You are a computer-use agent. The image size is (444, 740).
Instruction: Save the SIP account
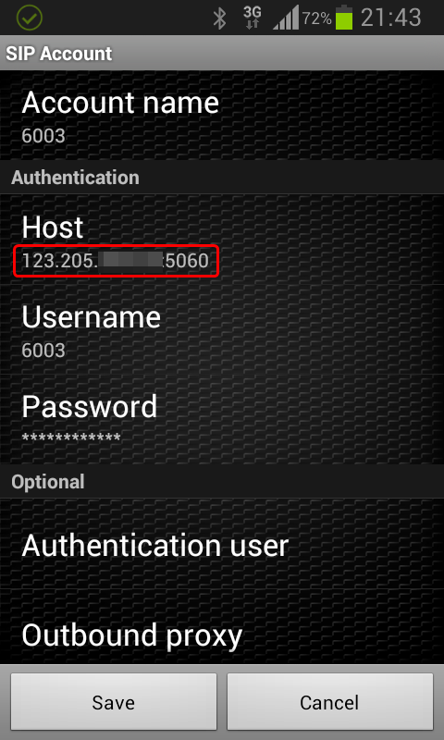[113, 702]
